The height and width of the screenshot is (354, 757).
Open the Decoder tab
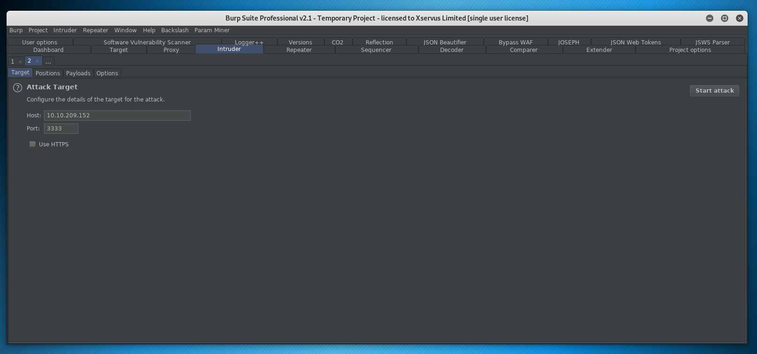pyautogui.click(x=452, y=50)
